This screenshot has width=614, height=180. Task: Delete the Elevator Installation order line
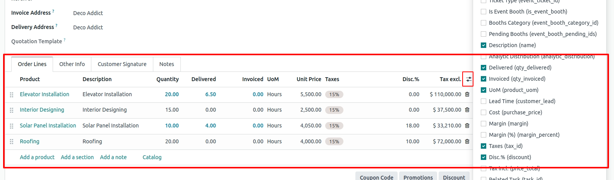467,94
